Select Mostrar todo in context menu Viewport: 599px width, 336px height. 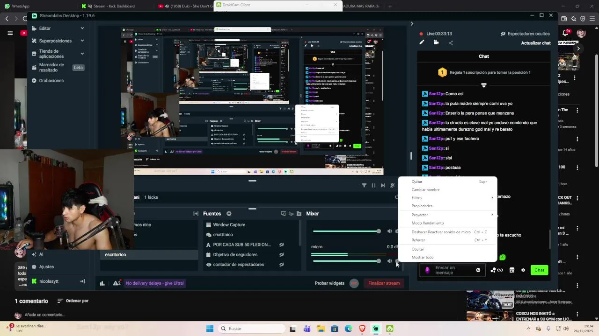tap(447, 257)
